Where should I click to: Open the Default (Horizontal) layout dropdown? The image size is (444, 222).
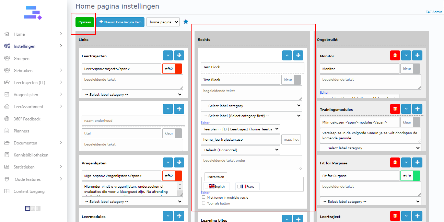[x=240, y=150]
